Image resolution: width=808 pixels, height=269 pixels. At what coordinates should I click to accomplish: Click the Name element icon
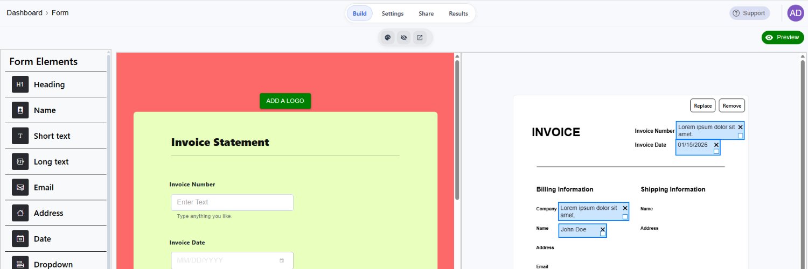20,110
